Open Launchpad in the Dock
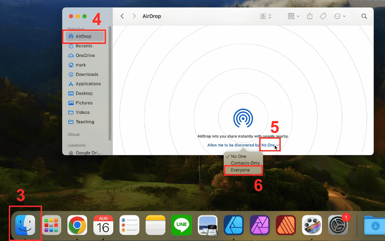The height and width of the screenshot is (241, 385). tap(51, 225)
